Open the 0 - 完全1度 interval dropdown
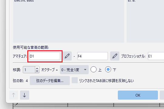This screenshot has height=109, width=164. 74,70
